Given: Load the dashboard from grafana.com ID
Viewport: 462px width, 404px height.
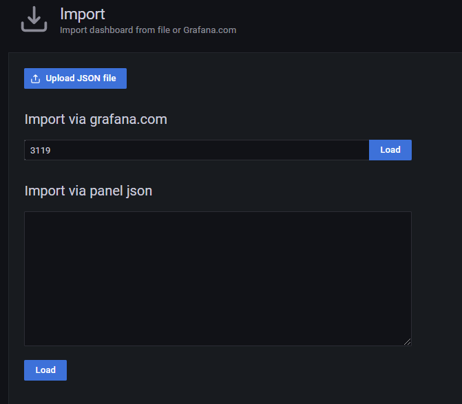Looking at the screenshot, I should [x=390, y=150].
